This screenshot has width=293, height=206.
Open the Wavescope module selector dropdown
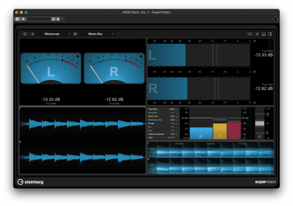pyautogui.click(x=54, y=34)
